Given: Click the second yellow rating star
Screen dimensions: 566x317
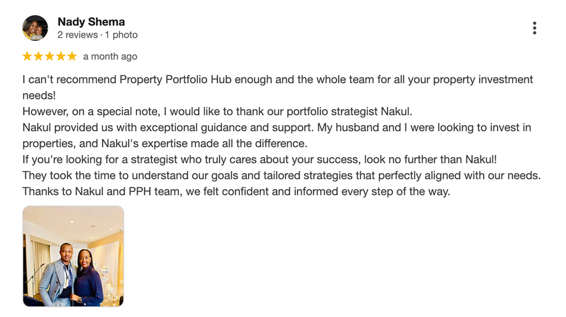Looking at the screenshot, I should click(38, 56).
